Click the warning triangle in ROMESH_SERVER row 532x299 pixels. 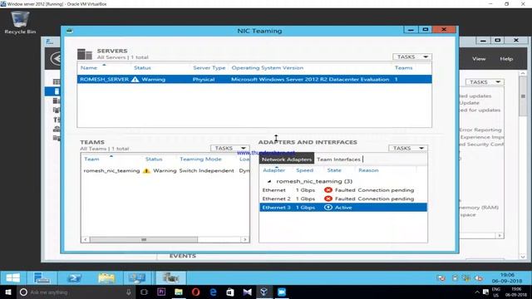pyautogui.click(x=135, y=80)
